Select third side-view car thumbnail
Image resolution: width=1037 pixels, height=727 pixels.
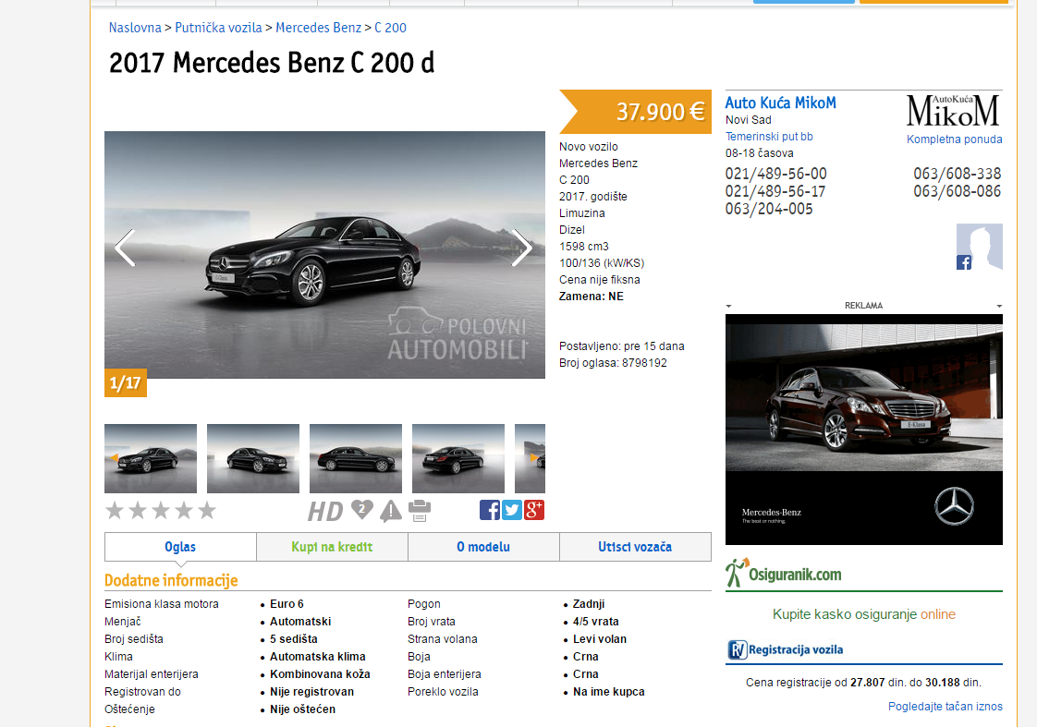356,459
